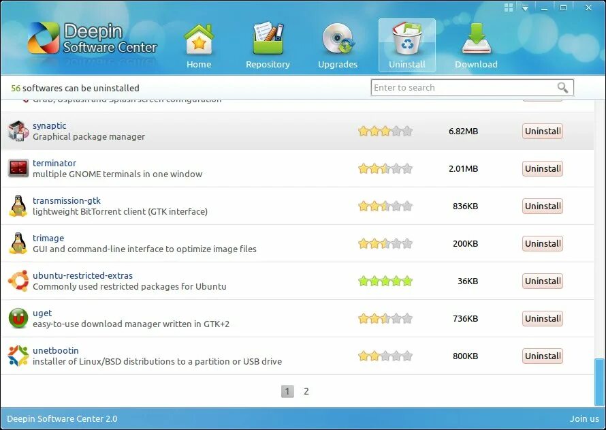Open the transmission-gtk name link

(67, 201)
